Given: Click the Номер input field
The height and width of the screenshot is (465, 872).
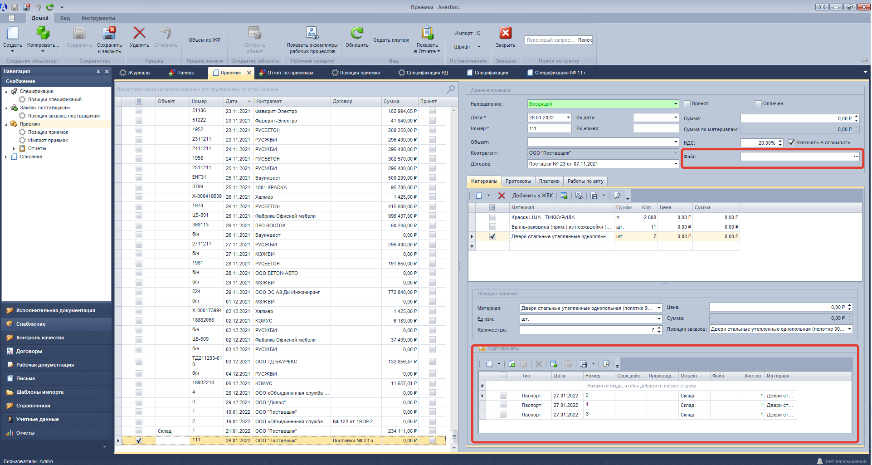Looking at the screenshot, I should coord(549,129).
